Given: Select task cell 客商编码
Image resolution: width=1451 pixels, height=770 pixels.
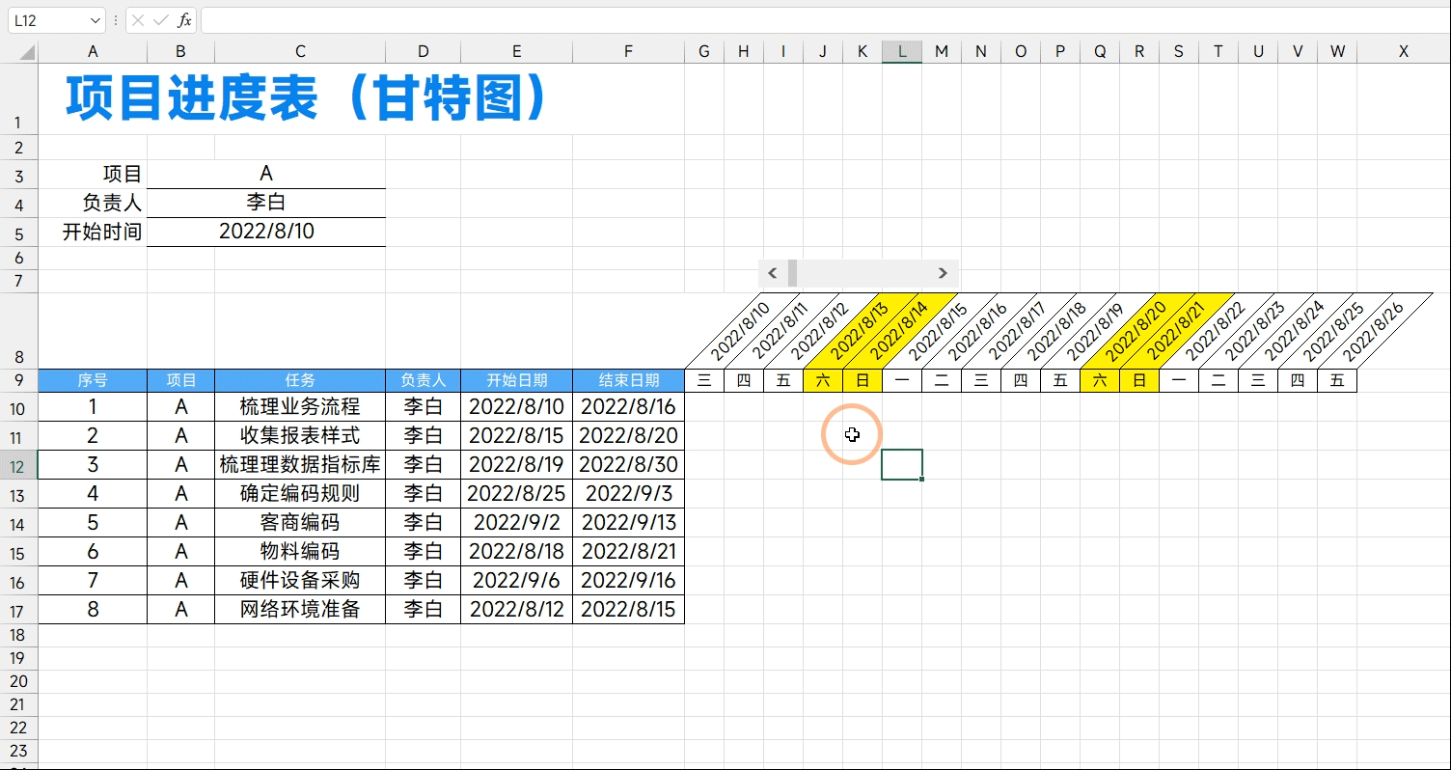Looking at the screenshot, I should [300, 523].
